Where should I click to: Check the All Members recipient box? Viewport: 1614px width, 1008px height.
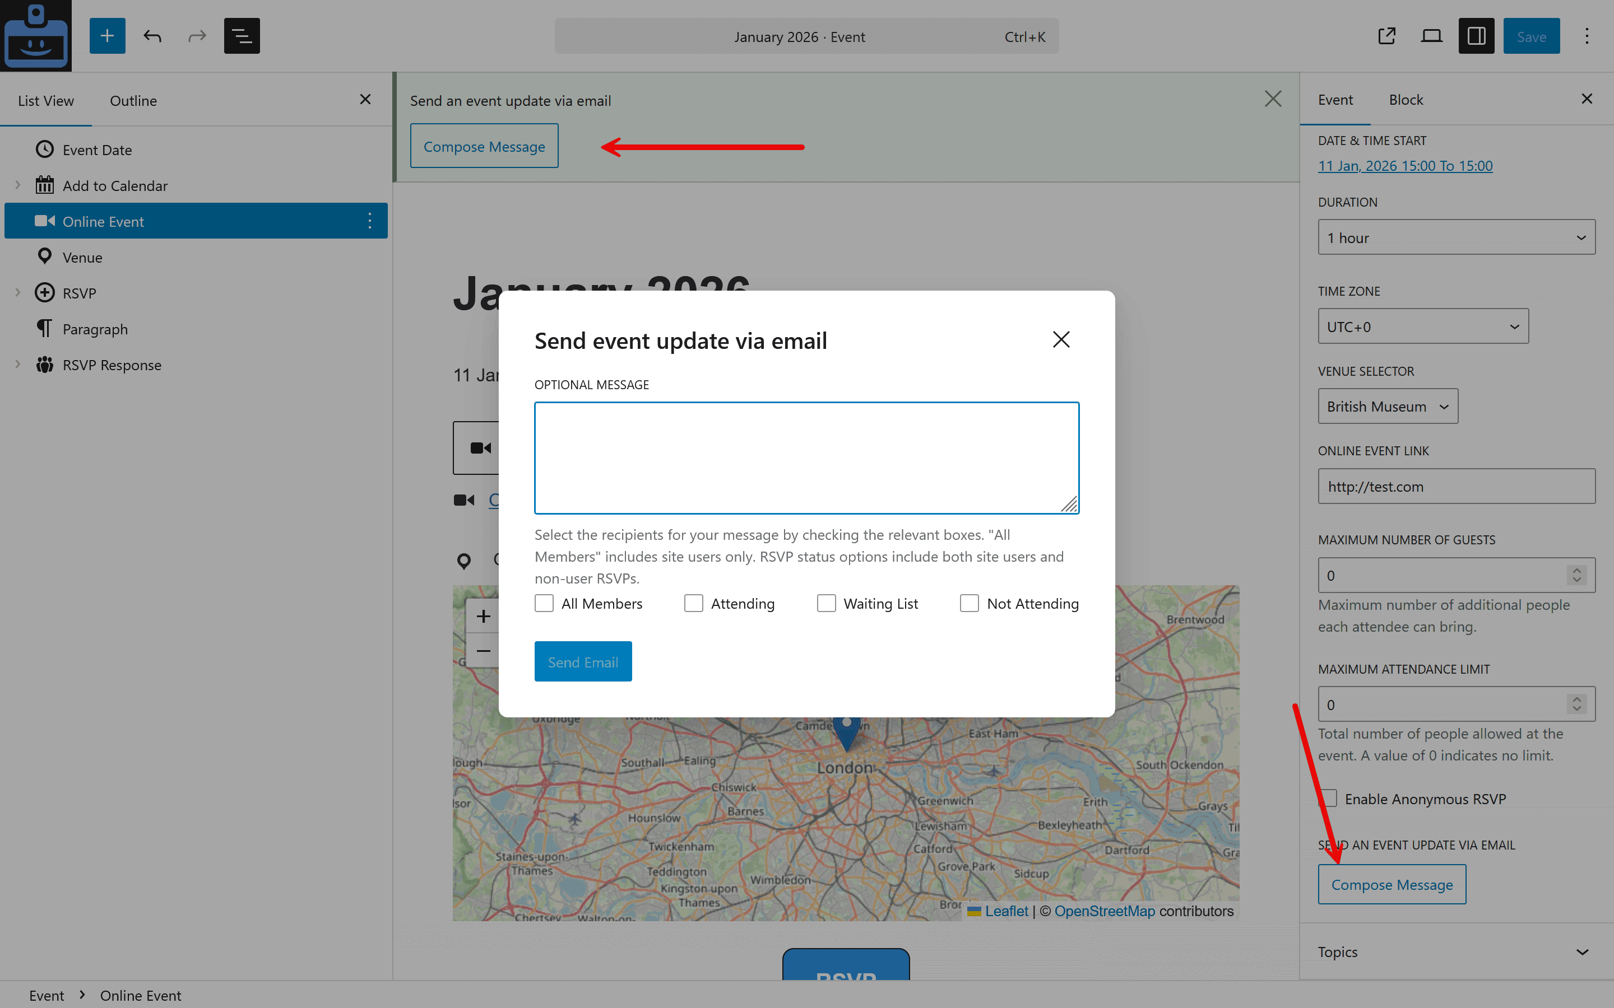click(x=544, y=603)
